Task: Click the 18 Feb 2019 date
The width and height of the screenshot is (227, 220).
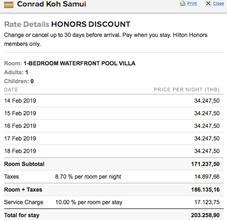Action: [x=20, y=151]
